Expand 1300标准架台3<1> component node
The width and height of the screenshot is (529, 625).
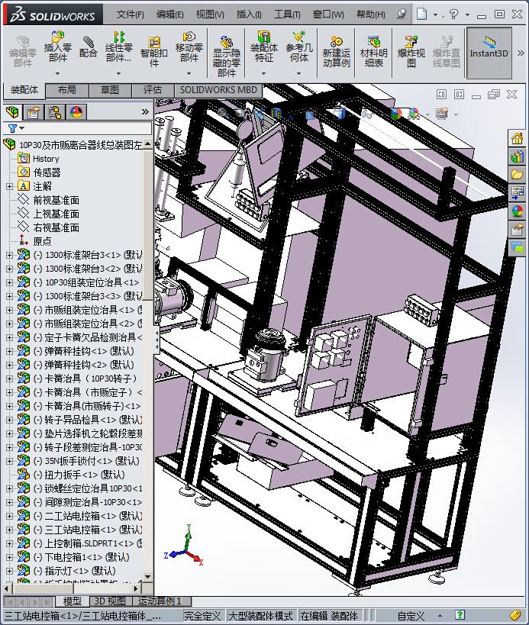point(10,255)
